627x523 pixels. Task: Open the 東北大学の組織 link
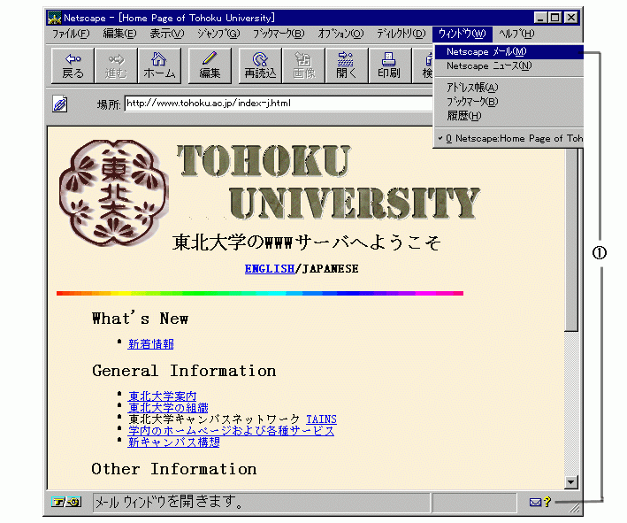(168, 408)
